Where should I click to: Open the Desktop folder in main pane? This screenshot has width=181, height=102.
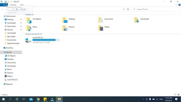[65, 20]
